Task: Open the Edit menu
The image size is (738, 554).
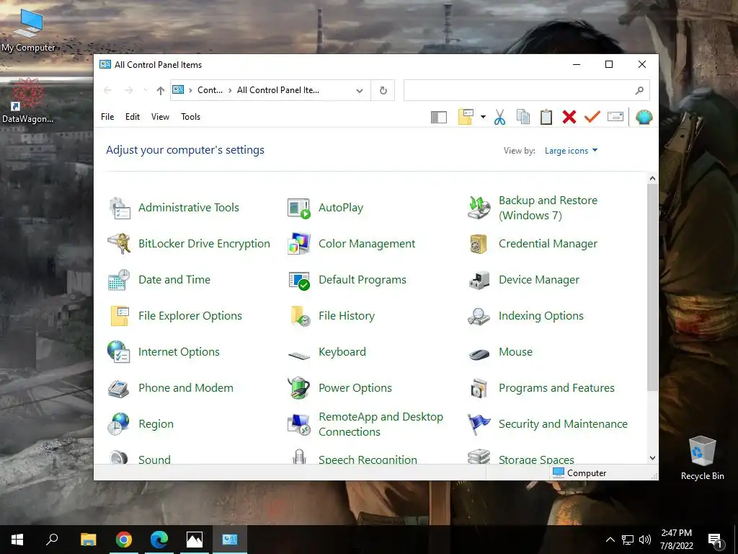Action: pyautogui.click(x=133, y=117)
